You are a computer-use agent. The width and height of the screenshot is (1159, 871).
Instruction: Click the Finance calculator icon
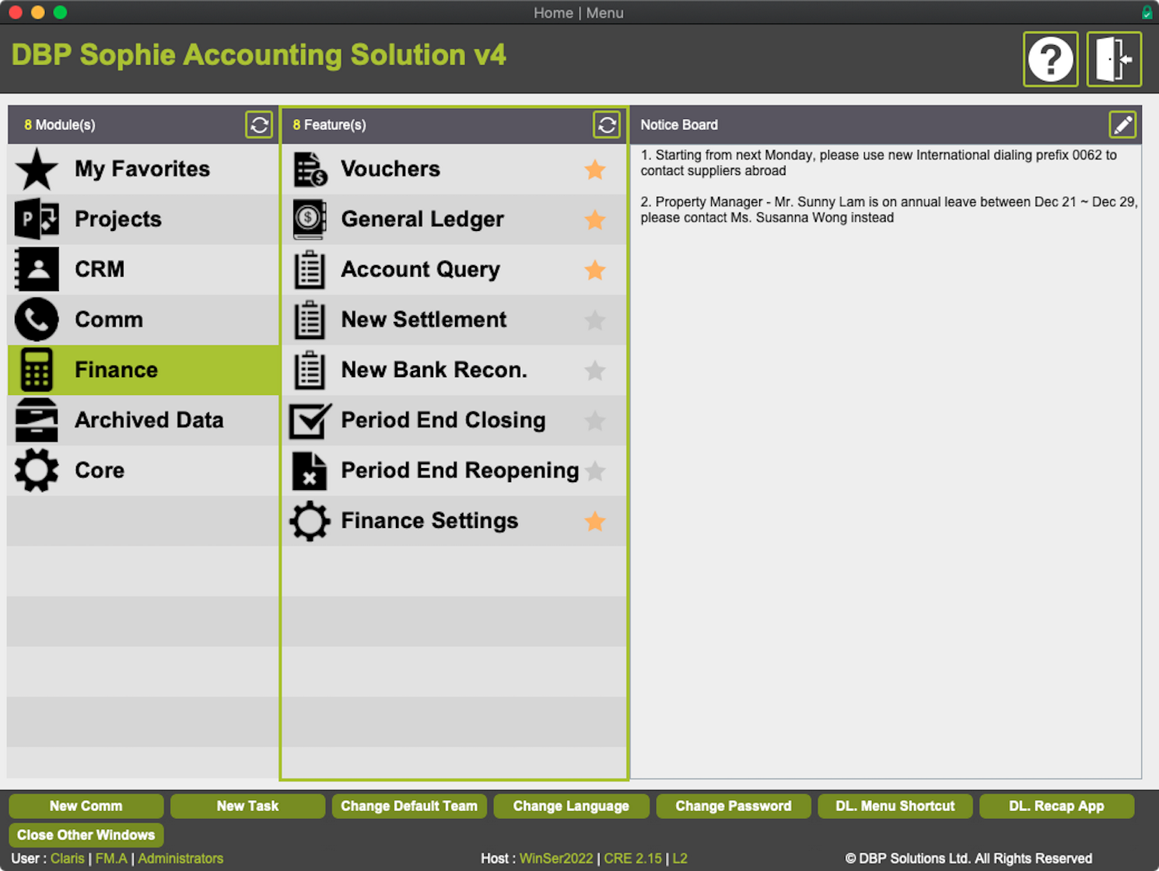pos(37,369)
